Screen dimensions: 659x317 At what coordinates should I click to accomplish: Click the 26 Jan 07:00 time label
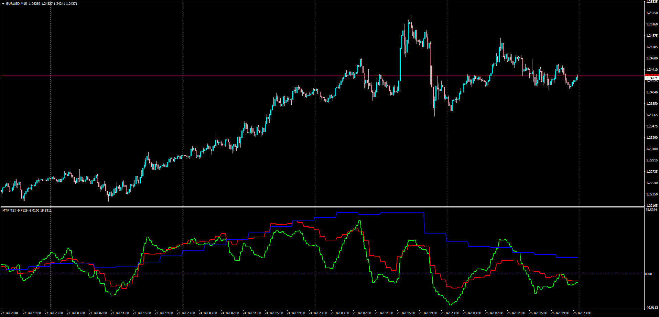(x=494, y=313)
